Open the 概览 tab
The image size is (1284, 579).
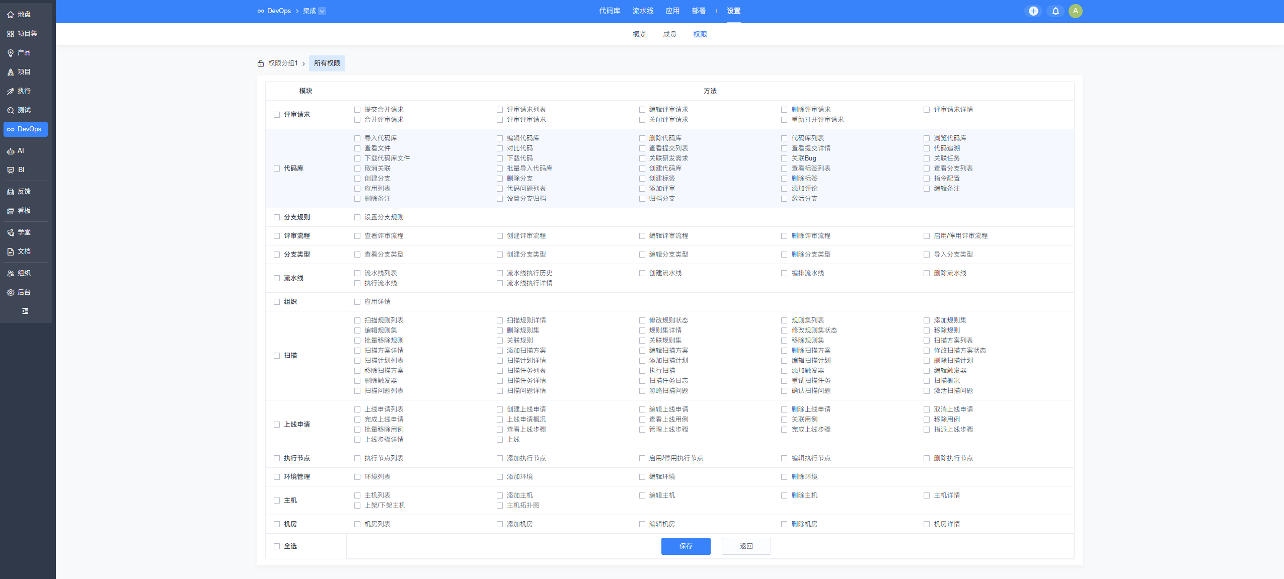coord(639,34)
